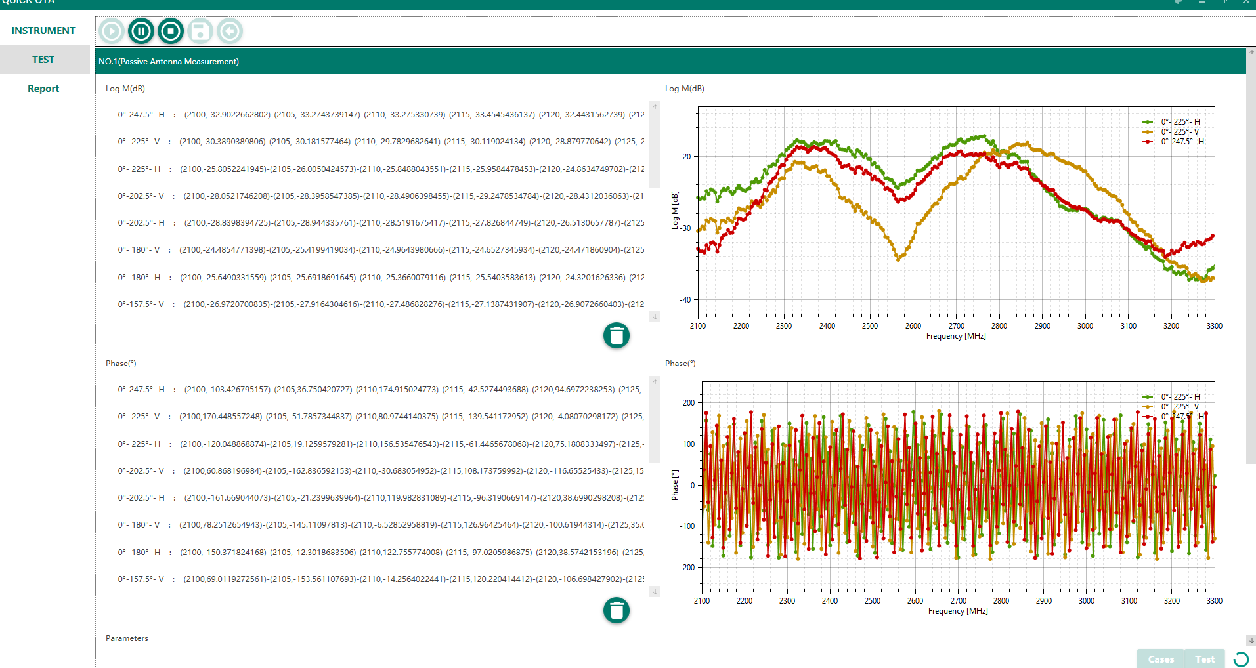Click the back arrow toolbar icon

click(x=230, y=31)
